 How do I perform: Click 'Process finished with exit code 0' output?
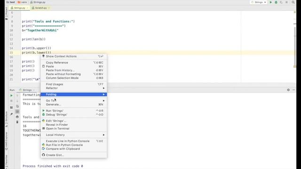[x=53, y=166]
